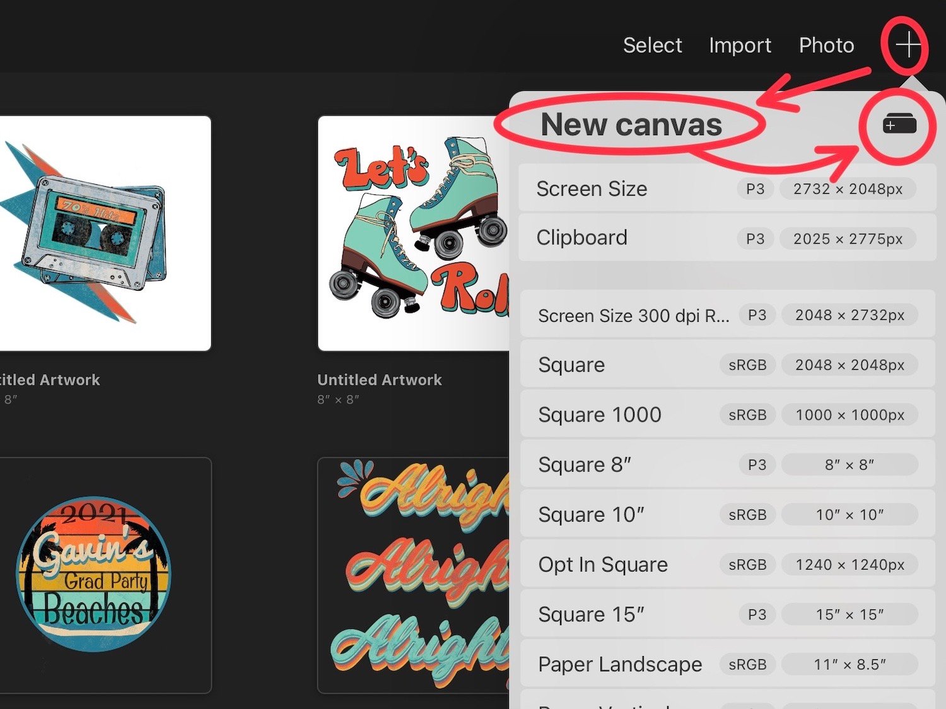Select the Screen Size canvas preset
Screen dimensions: 946x709
(725, 189)
